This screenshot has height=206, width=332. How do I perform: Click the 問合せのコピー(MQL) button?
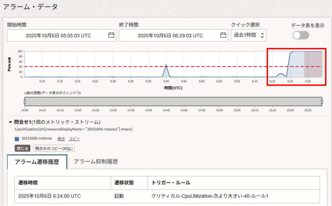pos(54,148)
